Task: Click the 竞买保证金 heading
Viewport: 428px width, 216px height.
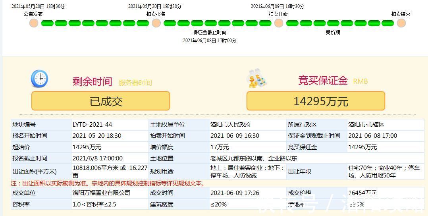Action: [x=323, y=80]
